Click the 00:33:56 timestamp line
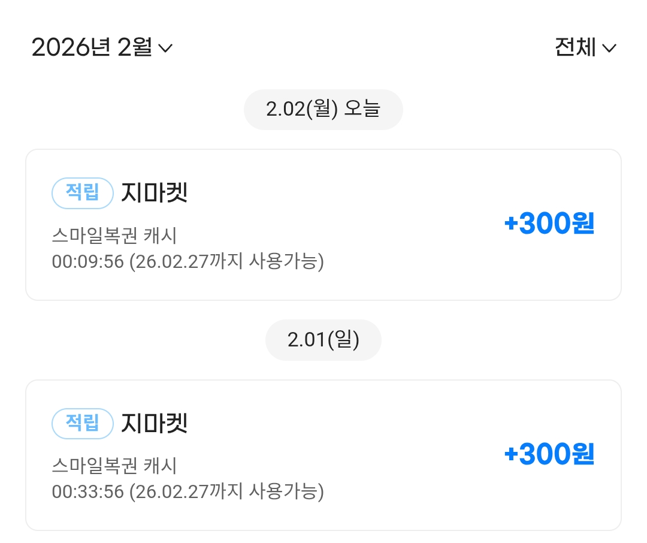 click(x=188, y=492)
